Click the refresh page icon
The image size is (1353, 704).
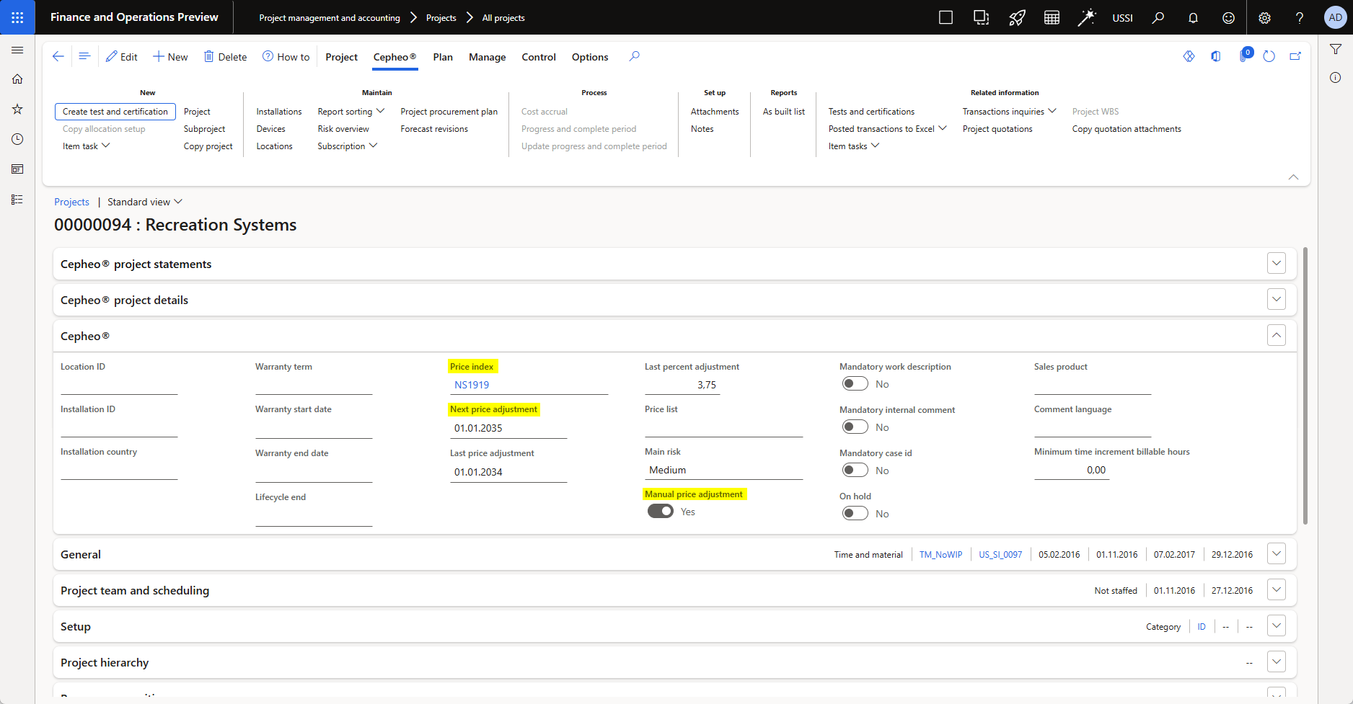1269,56
